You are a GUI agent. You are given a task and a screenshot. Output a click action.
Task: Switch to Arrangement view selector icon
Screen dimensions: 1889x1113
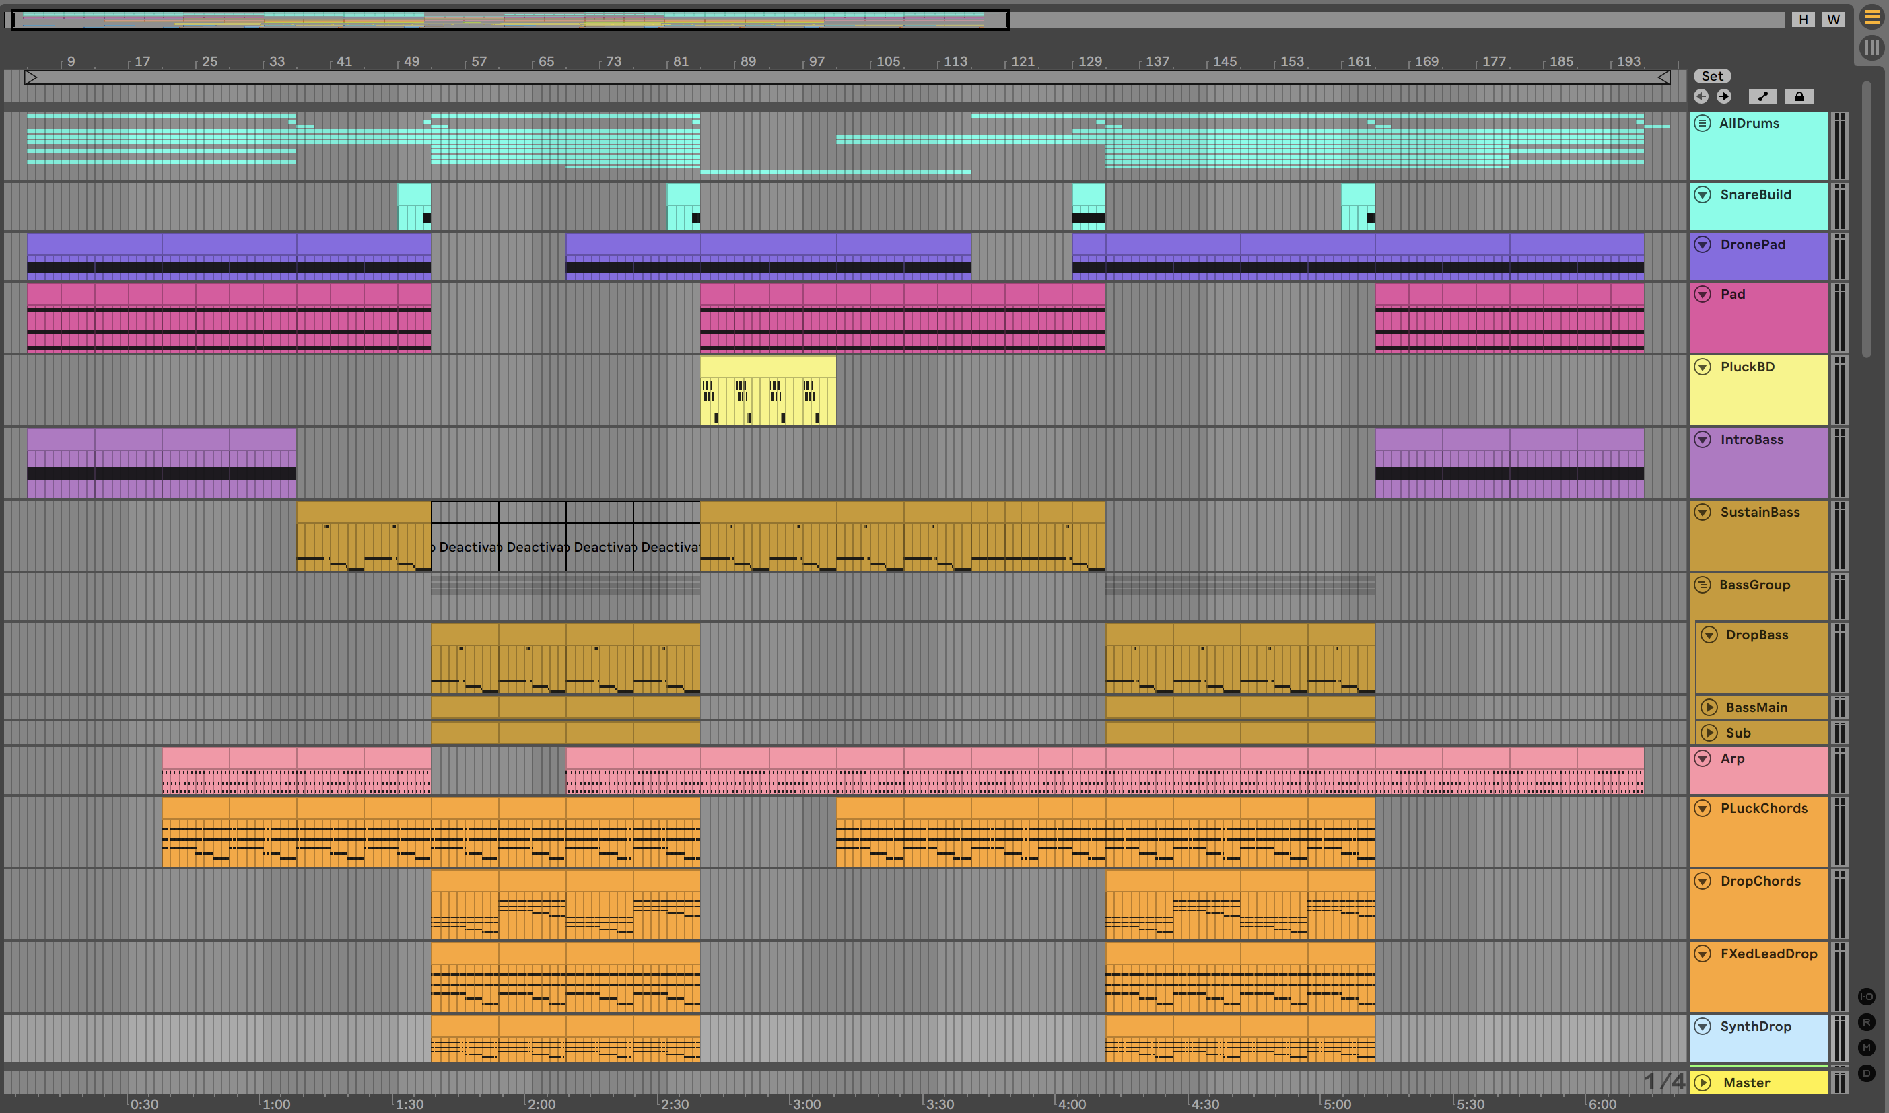pos(1871,18)
